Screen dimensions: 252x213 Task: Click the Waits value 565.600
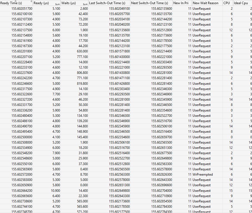click(82, 207)
